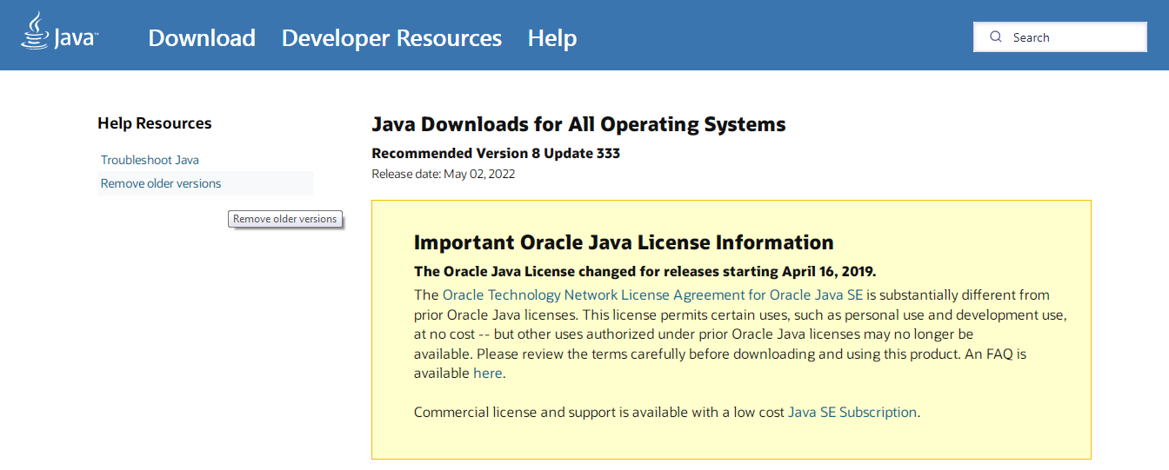1169x470 pixels.
Task: Open the Download menu in header
Action: point(202,38)
